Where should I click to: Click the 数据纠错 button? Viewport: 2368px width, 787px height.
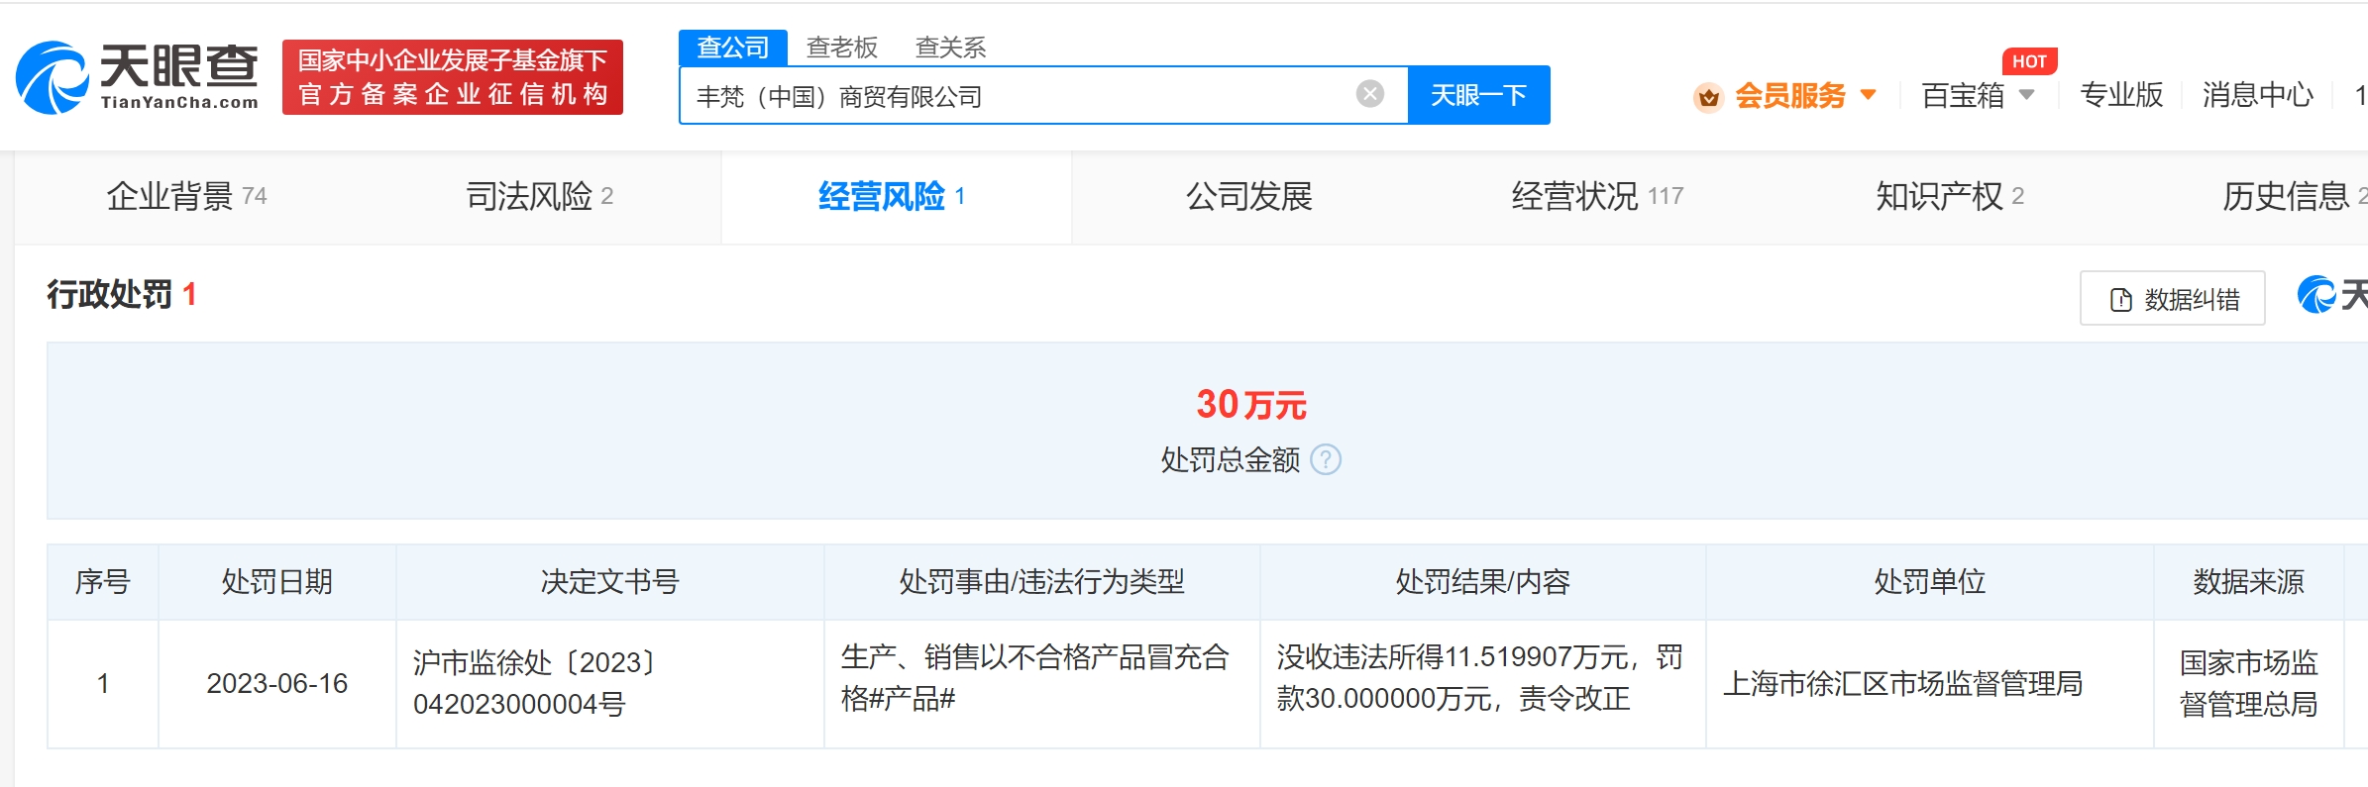2173,299
